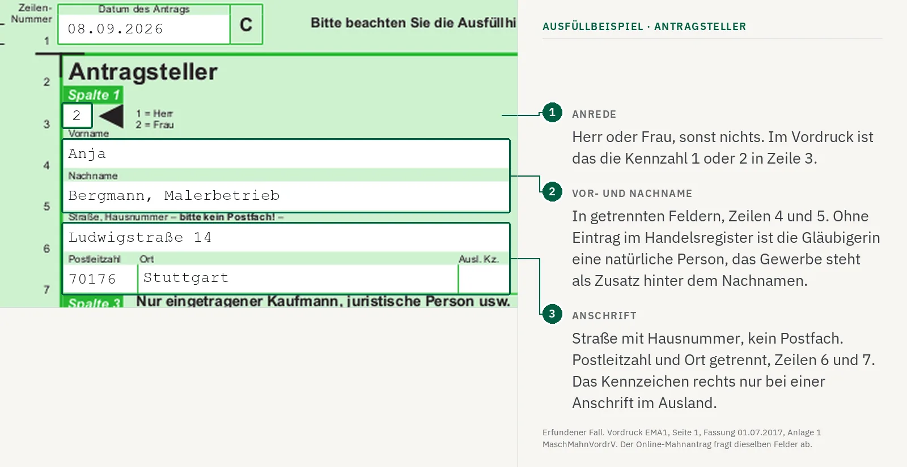
Task: Click the Zeilen-Nummer column header
Action: coord(32,14)
